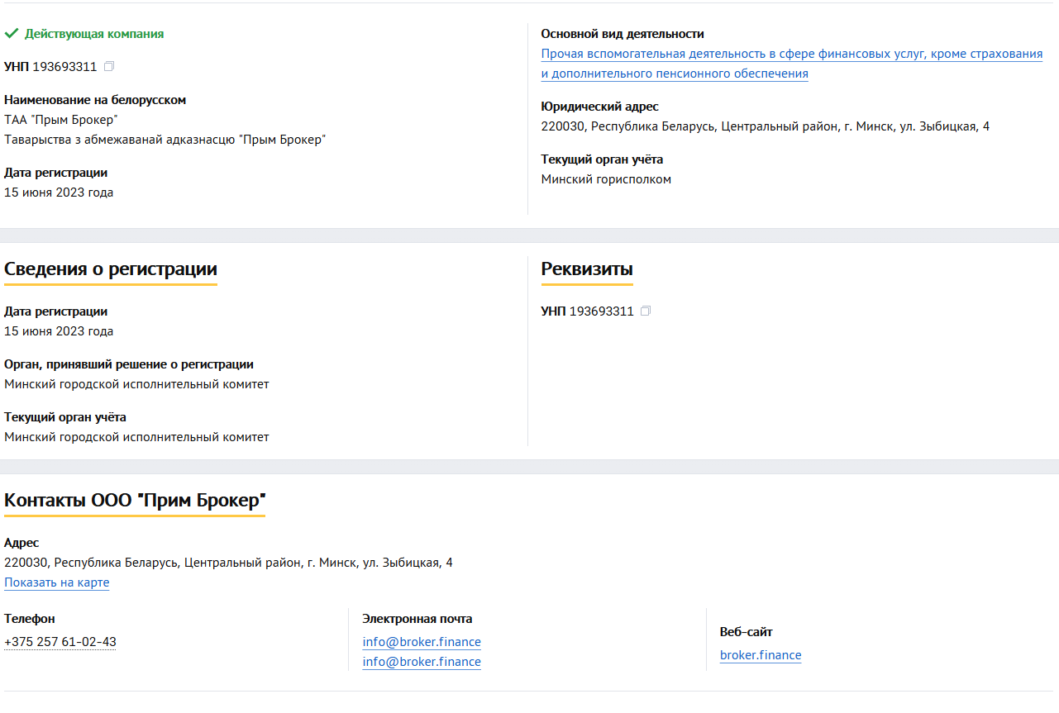Copy the УНП under Реквизиты heading
This screenshot has width=1059, height=713.
646,311
